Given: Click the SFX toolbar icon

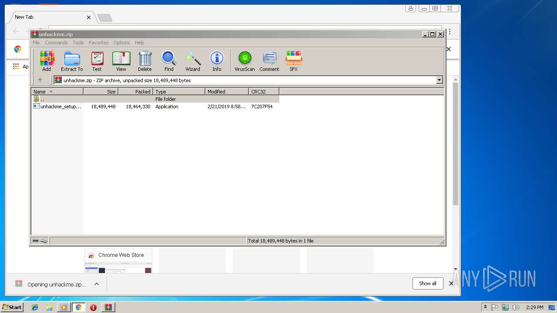Looking at the screenshot, I should 294,61.
